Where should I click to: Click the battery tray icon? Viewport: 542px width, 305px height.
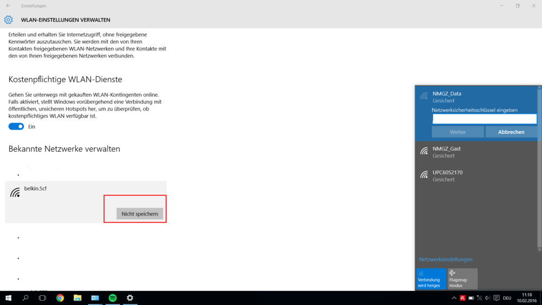[471, 298]
